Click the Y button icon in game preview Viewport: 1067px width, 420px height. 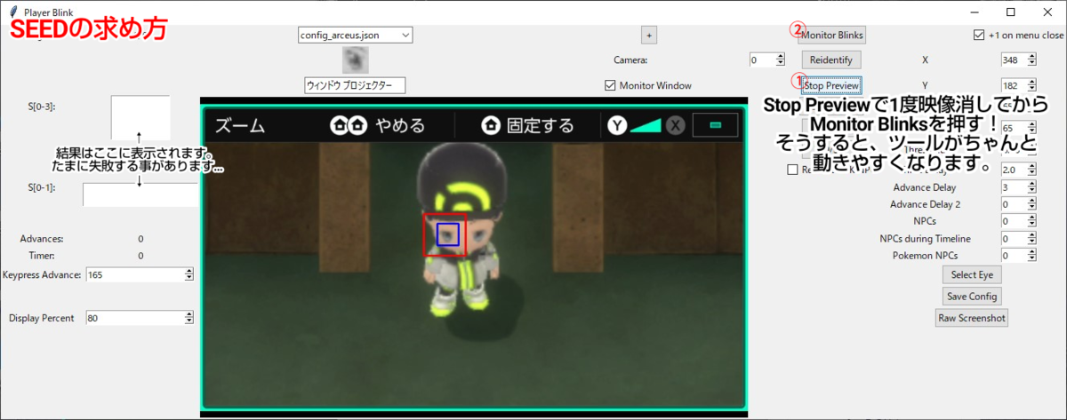(x=618, y=125)
